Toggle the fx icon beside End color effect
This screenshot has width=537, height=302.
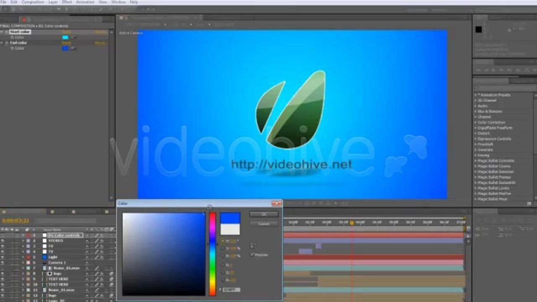click(x=6, y=43)
